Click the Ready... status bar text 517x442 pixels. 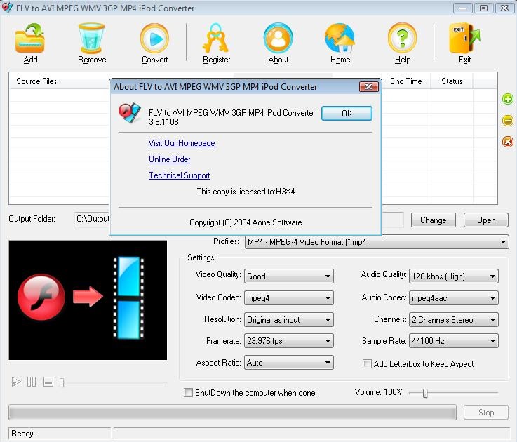25,434
